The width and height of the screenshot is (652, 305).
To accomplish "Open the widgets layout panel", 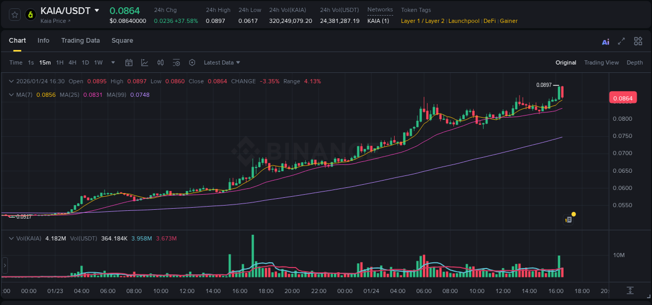I will pyautogui.click(x=638, y=41).
